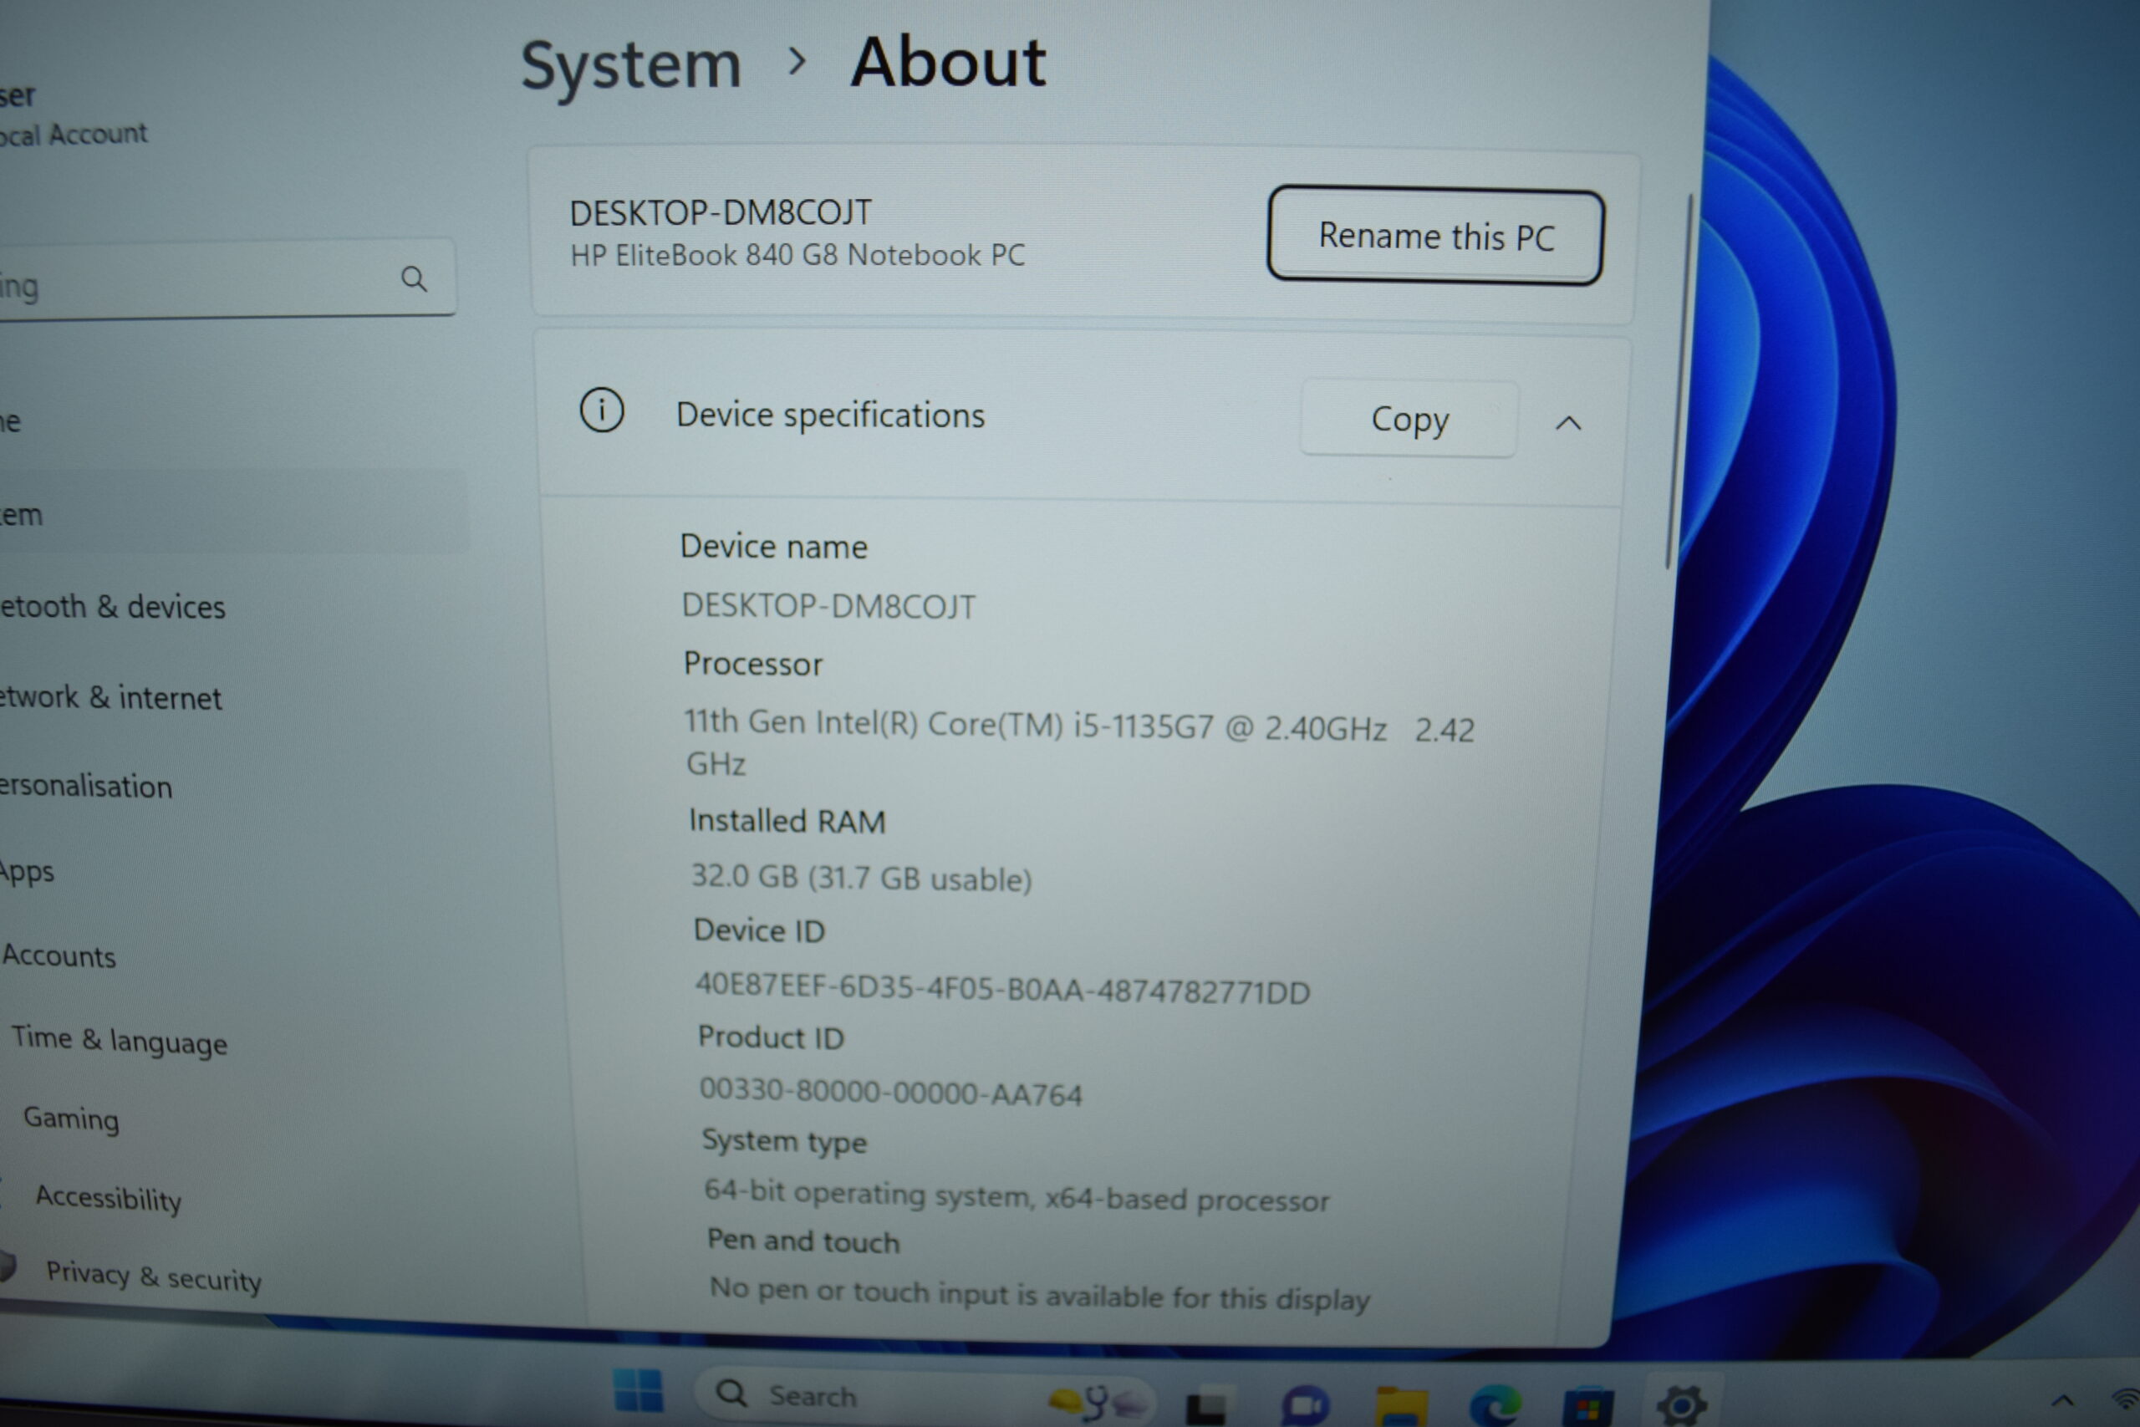The height and width of the screenshot is (1427, 2140).
Task: Click HP EliteBook 840 G8 Notebook PC text
Action: (x=797, y=256)
